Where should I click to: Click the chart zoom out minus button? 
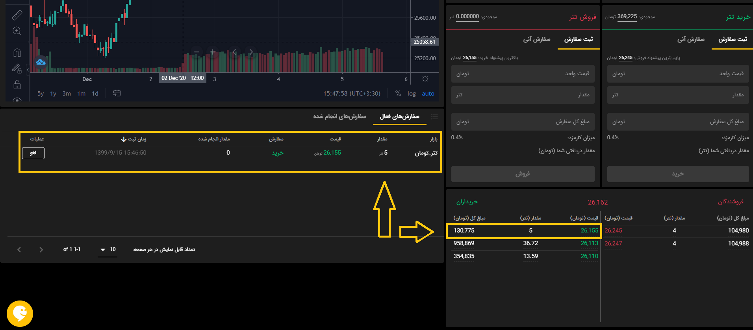click(197, 52)
